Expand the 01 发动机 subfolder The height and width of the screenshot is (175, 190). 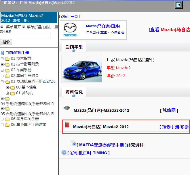(7, 93)
